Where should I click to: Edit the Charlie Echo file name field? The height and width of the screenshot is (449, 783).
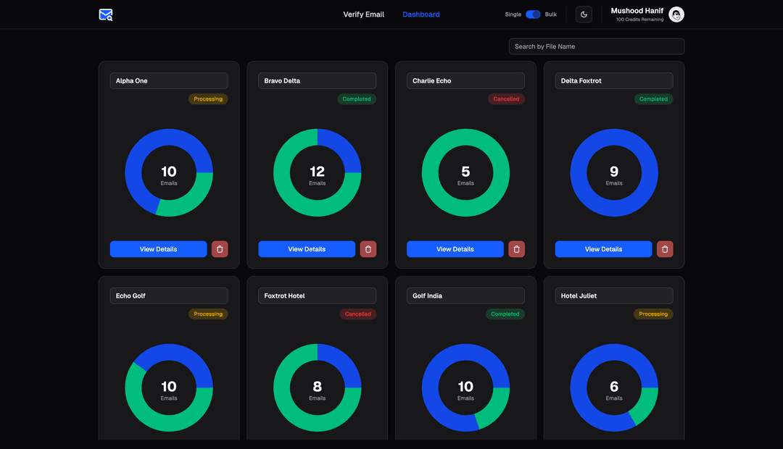point(465,81)
